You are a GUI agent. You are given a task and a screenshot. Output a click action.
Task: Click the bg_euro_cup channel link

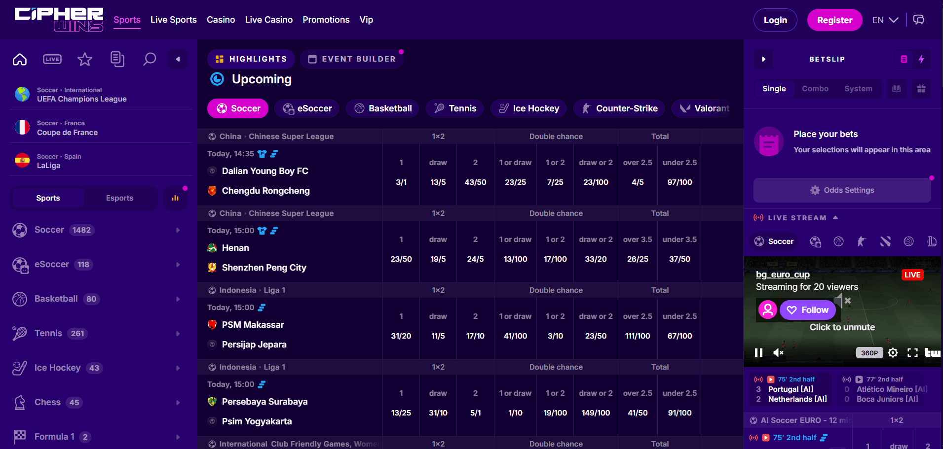pyautogui.click(x=783, y=275)
